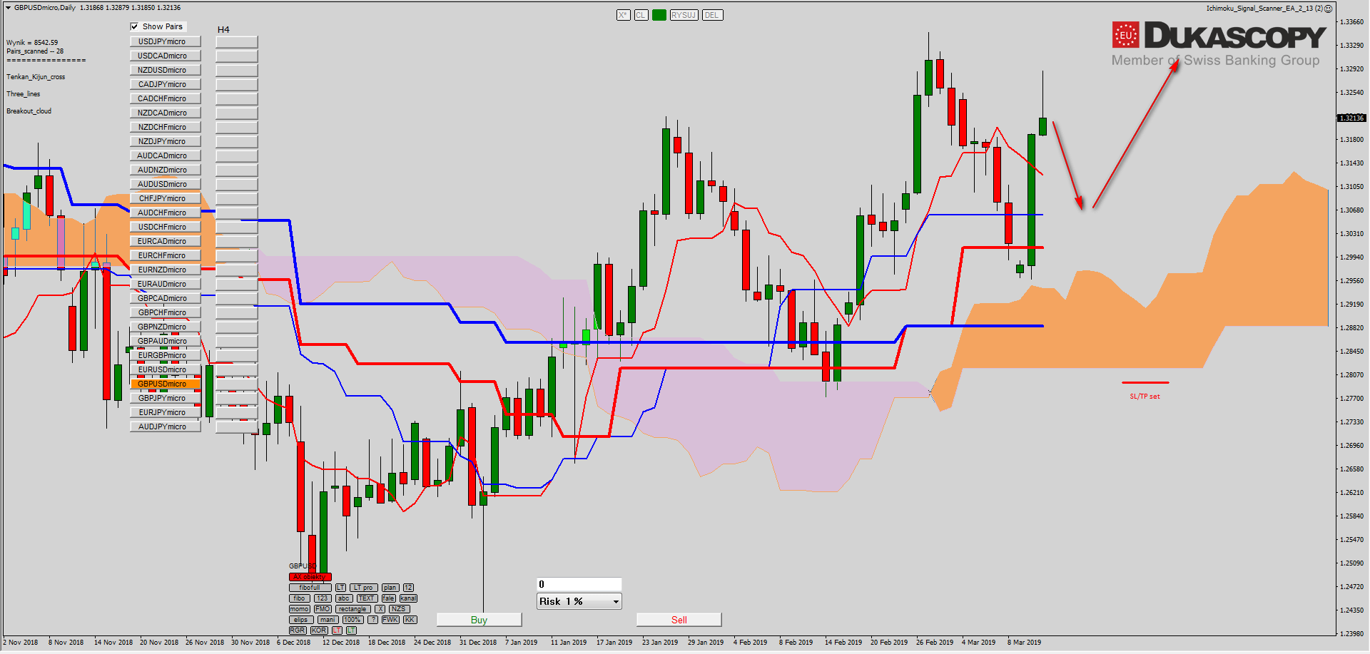Toggle the X* button at top
This screenshot has width=1370, height=654.
(x=623, y=15)
